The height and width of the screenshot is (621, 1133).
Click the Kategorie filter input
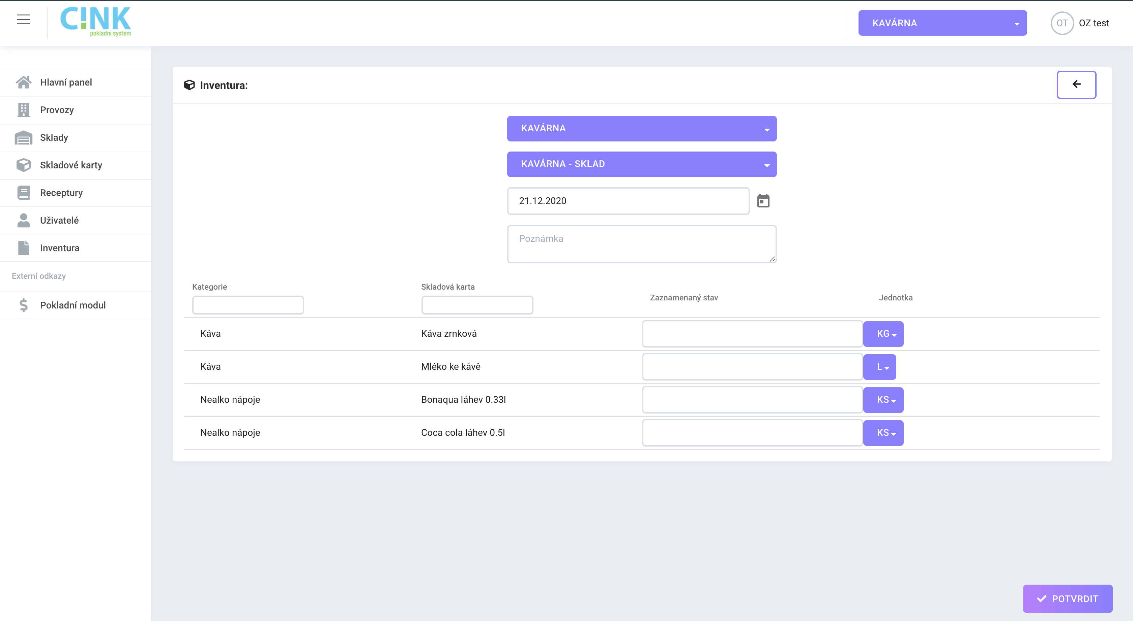(248, 305)
